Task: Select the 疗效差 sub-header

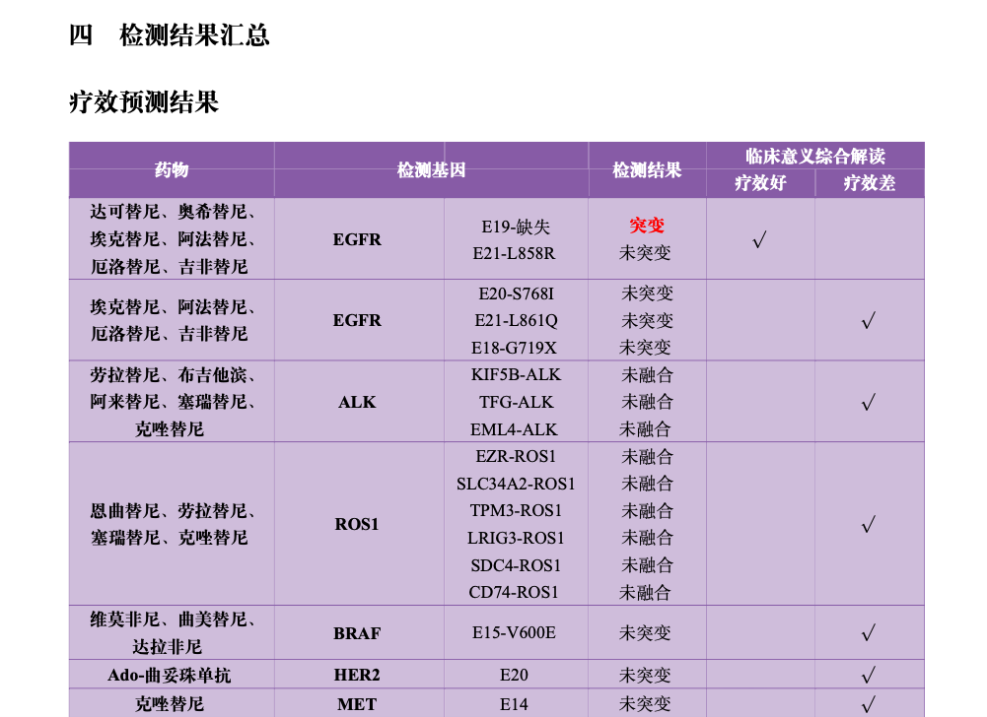Action: click(869, 183)
